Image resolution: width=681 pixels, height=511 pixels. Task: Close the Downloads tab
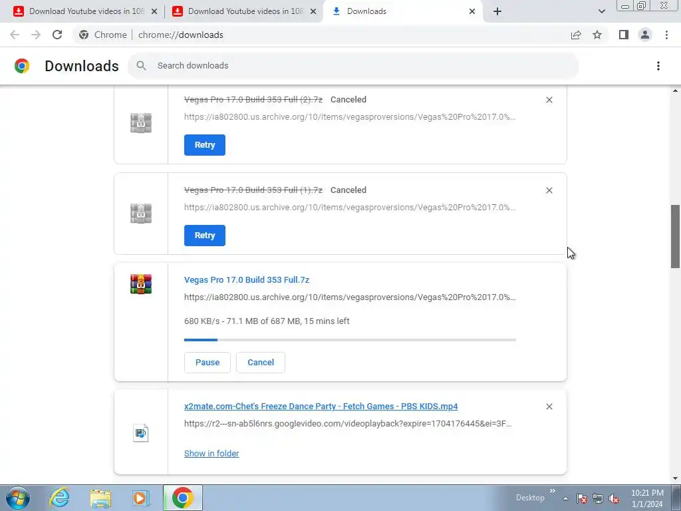472,11
